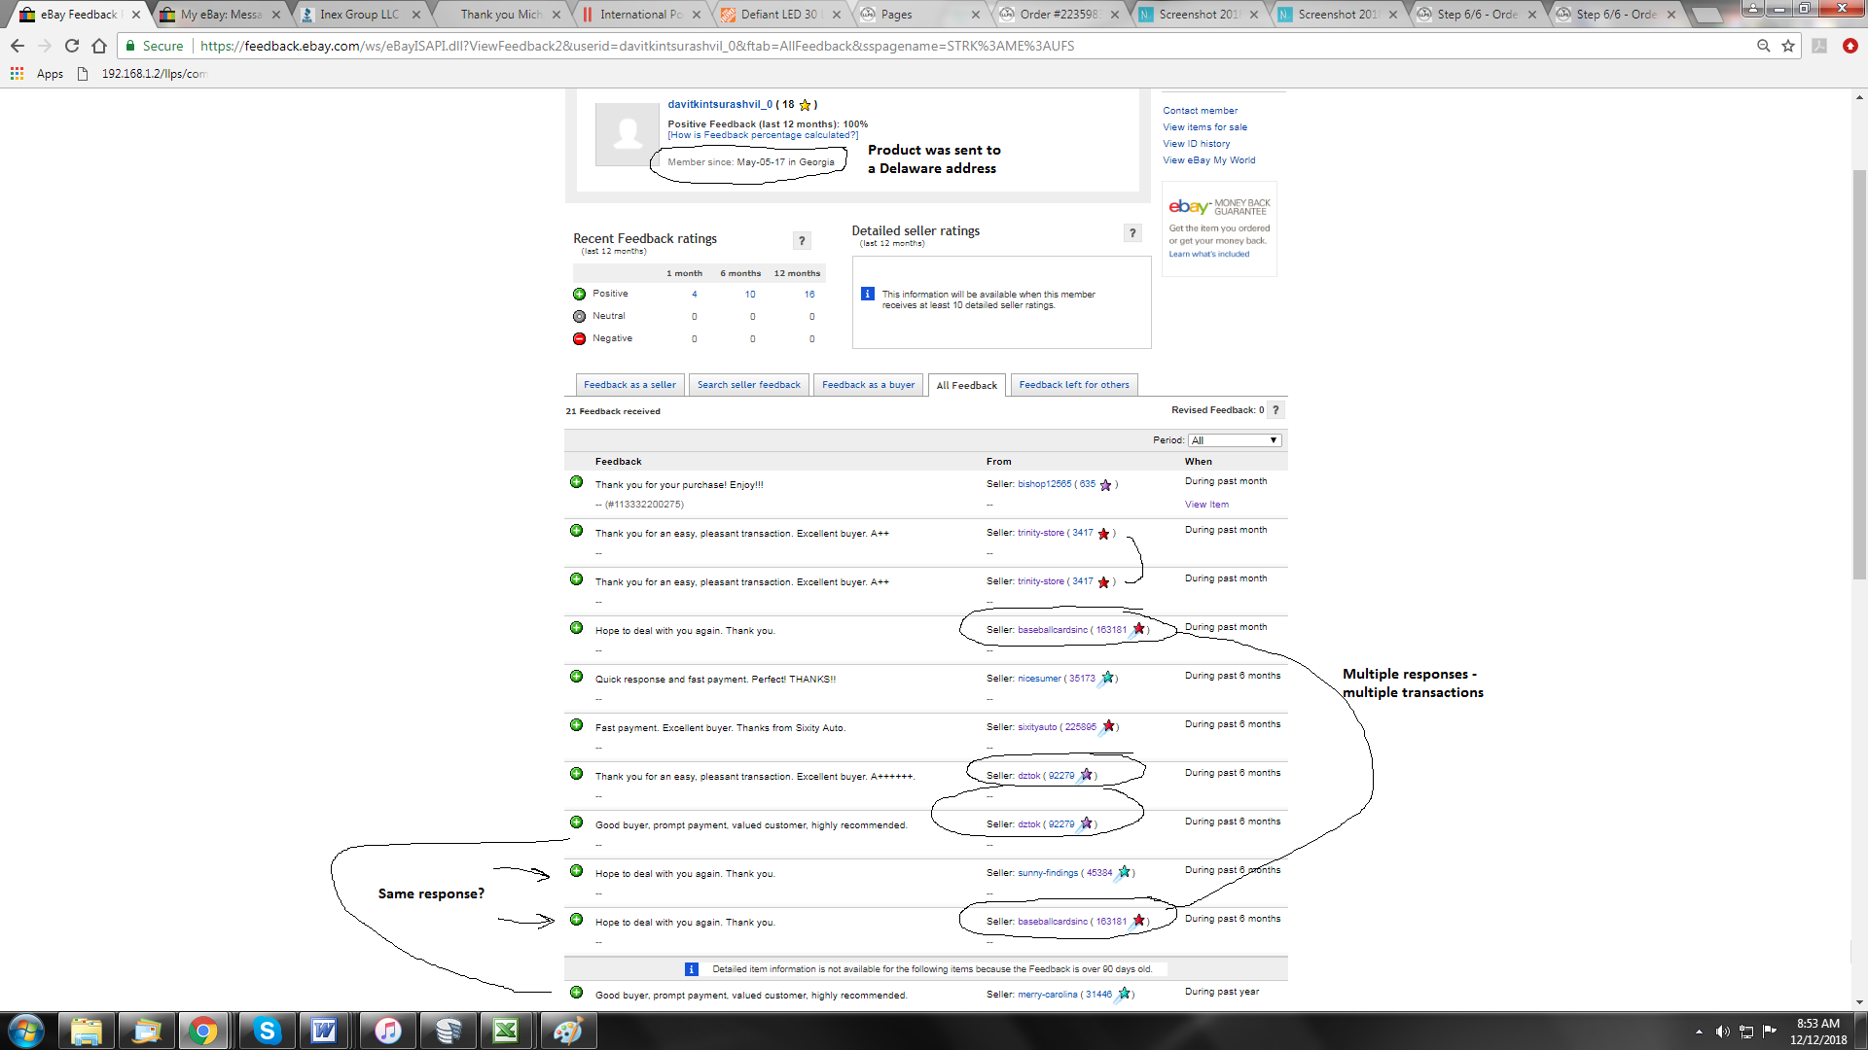Open Skype from the taskbar

click(x=267, y=1031)
